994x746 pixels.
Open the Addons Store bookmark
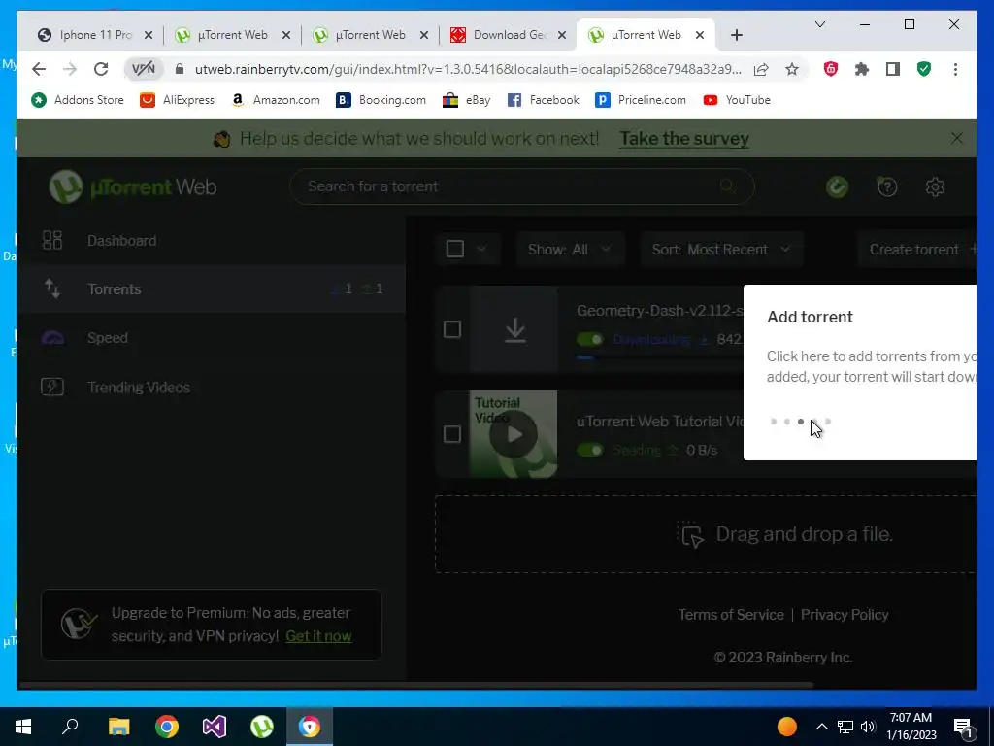pyautogui.click(x=78, y=100)
